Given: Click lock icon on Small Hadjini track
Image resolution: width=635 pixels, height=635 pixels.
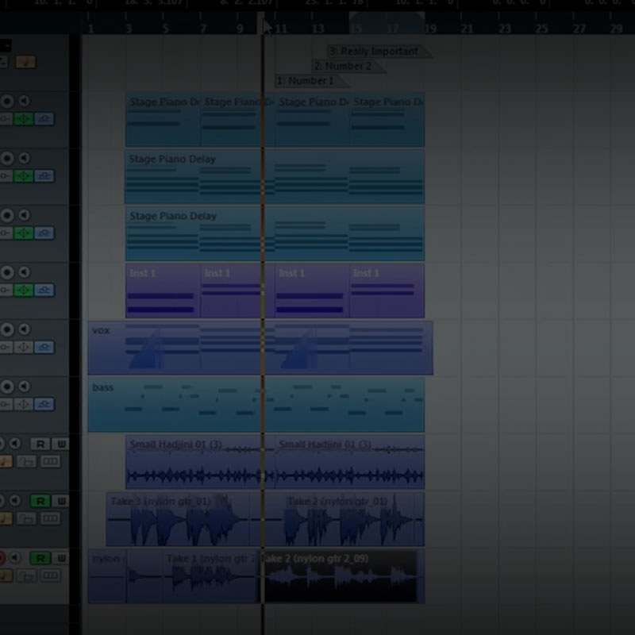Looking at the screenshot, I should click(26, 461).
